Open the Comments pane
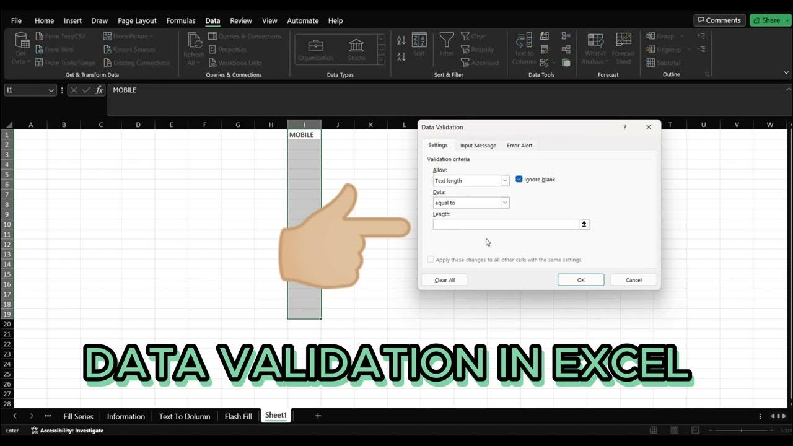The image size is (793, 446). (x=719, y=20)
